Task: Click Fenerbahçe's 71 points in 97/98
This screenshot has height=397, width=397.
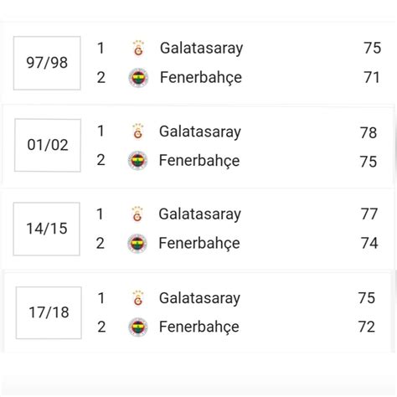Action: pos(372,78)
